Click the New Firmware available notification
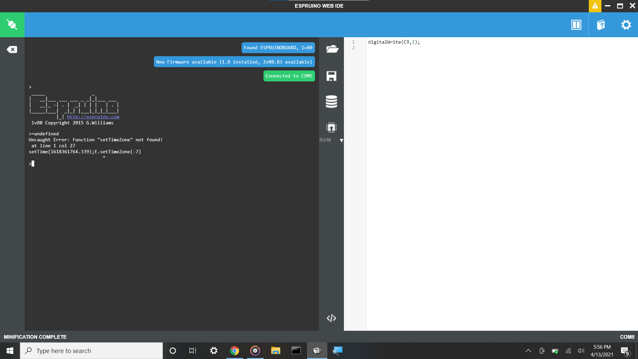Viewport: 638px width, 359px height. (234, 62)
